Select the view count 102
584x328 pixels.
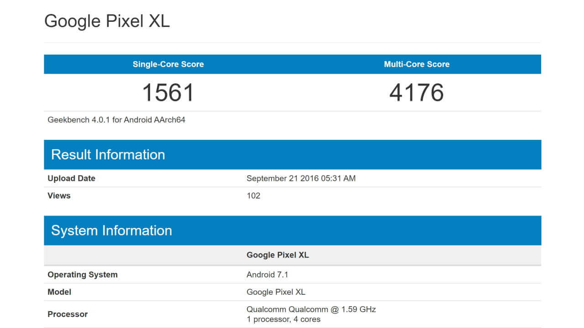254,195
